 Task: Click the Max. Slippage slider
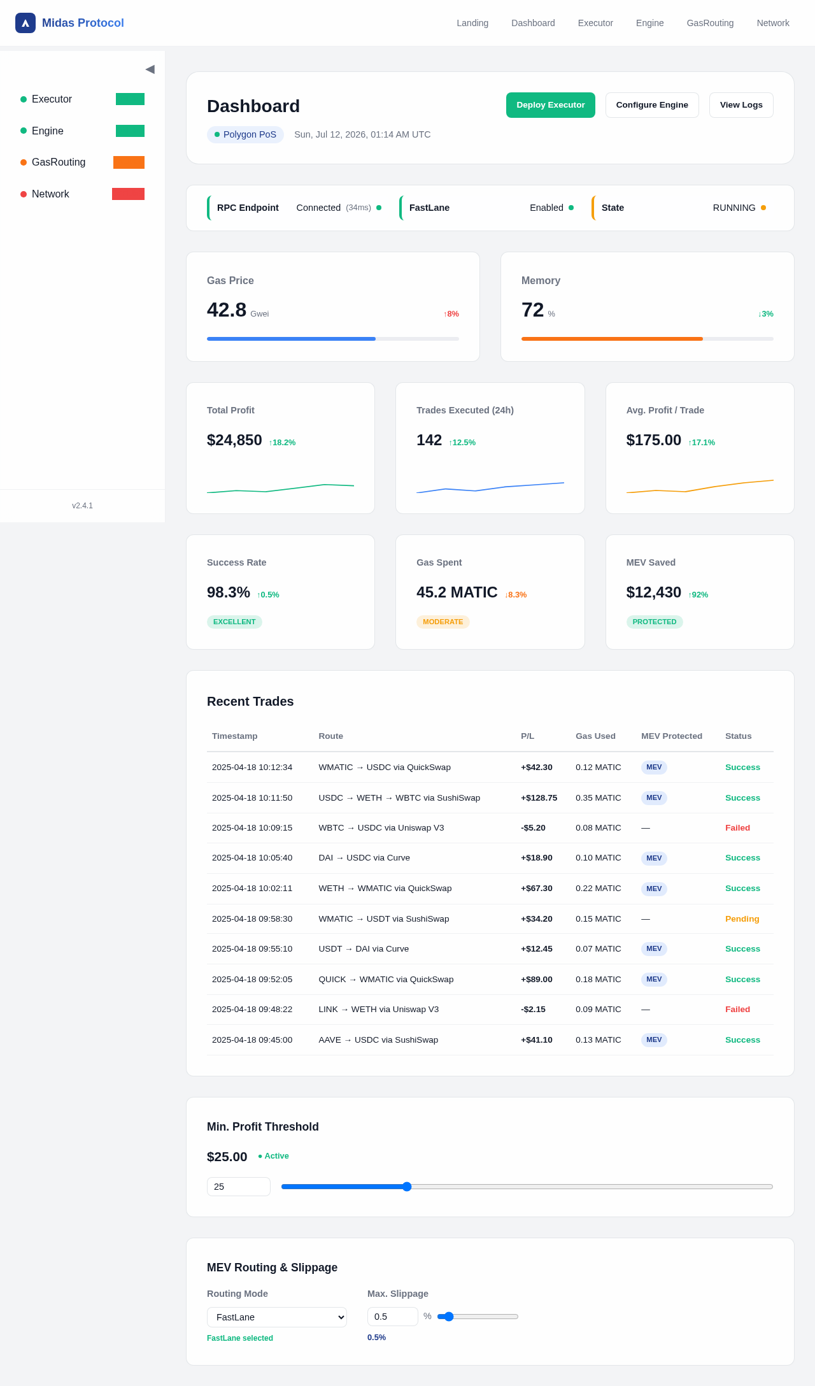pyautogui.click(x=478, y=1317)
